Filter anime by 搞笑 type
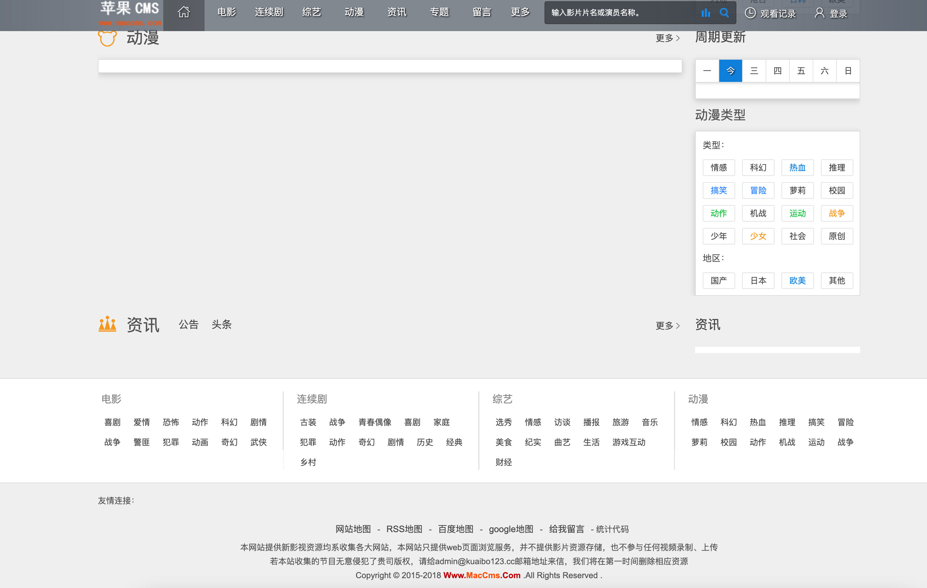 [718, 190]
